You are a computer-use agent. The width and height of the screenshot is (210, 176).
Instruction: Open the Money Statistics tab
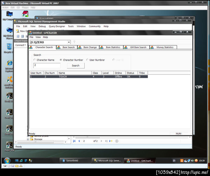tap(163, 47)
